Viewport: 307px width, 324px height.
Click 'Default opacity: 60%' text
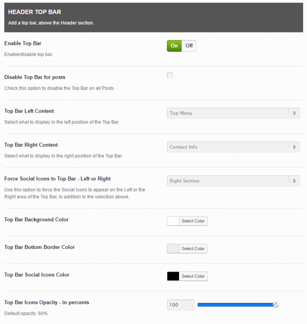click(26, 314)
